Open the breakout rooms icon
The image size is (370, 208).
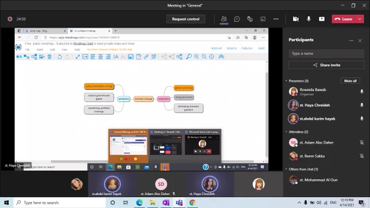coord(263,19)
